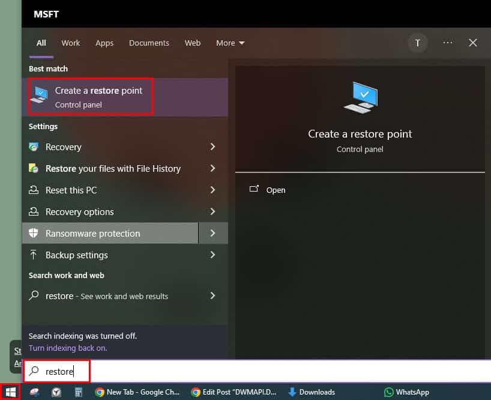
Task: Expand the Recovery result chevron
Action: (213, 147)
